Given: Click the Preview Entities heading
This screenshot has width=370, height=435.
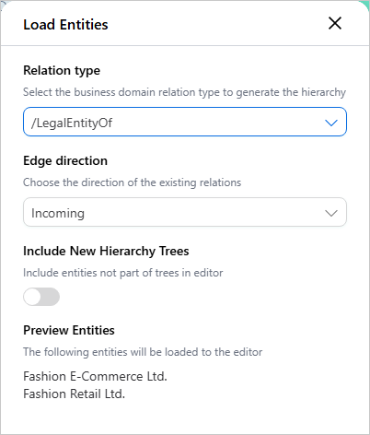Looking at the screenshot, I should [x=69, y=330].
